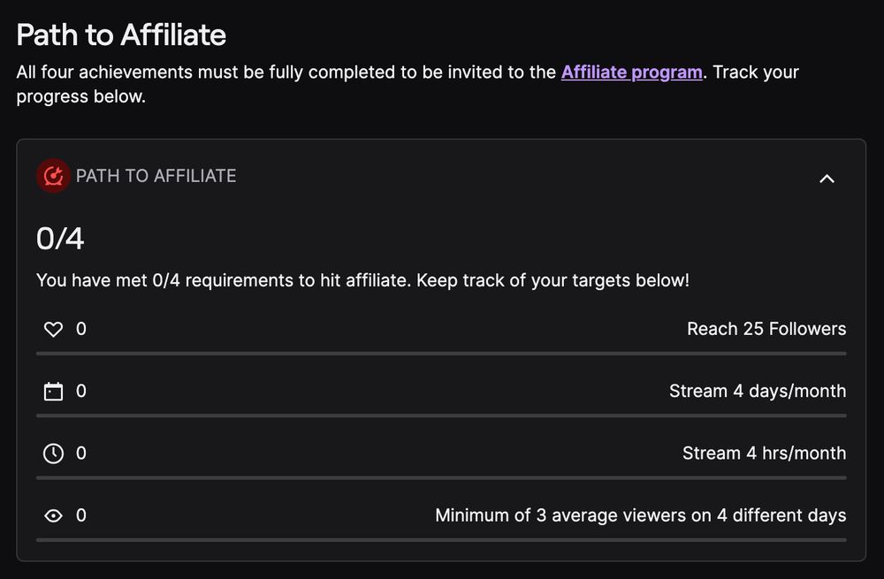Click the heart followers icon
The image size is (884, 579).
click(x=53, y=330)
